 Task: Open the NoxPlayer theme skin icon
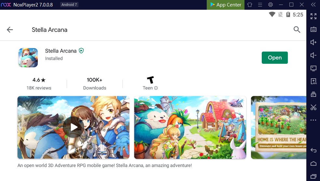click(x=250, y=5)
